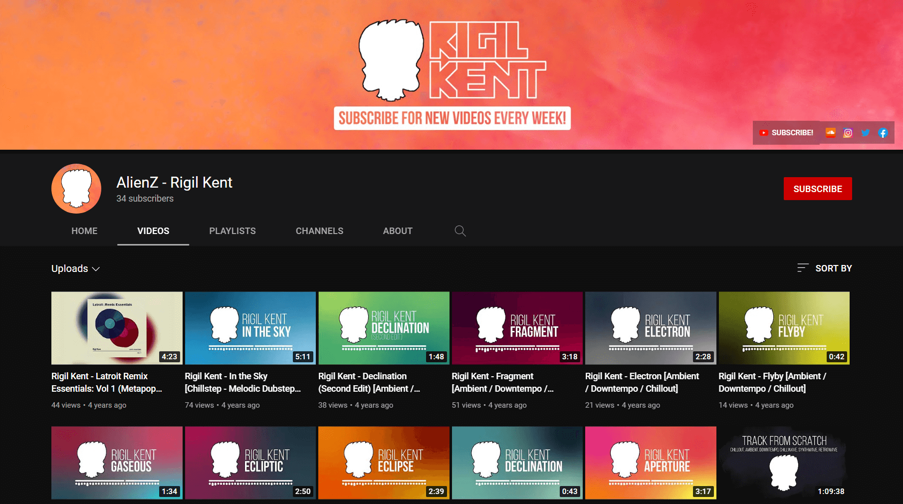The image size is (903, 504).
Task: Go to the Channels tab
Action: point(319,231)
